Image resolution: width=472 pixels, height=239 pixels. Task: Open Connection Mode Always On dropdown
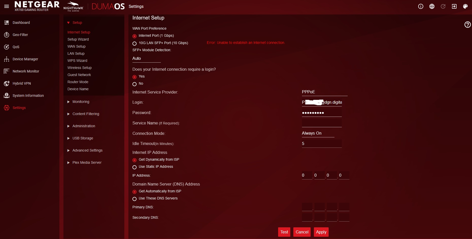click(x=318, y=133)
